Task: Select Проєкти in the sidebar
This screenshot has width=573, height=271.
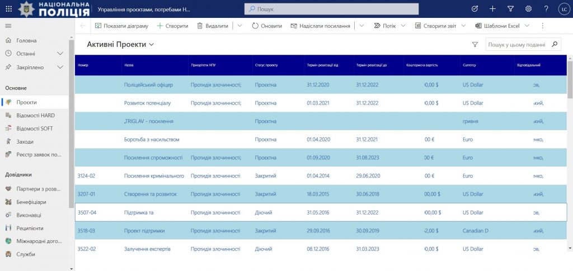Action: [35, 102]
